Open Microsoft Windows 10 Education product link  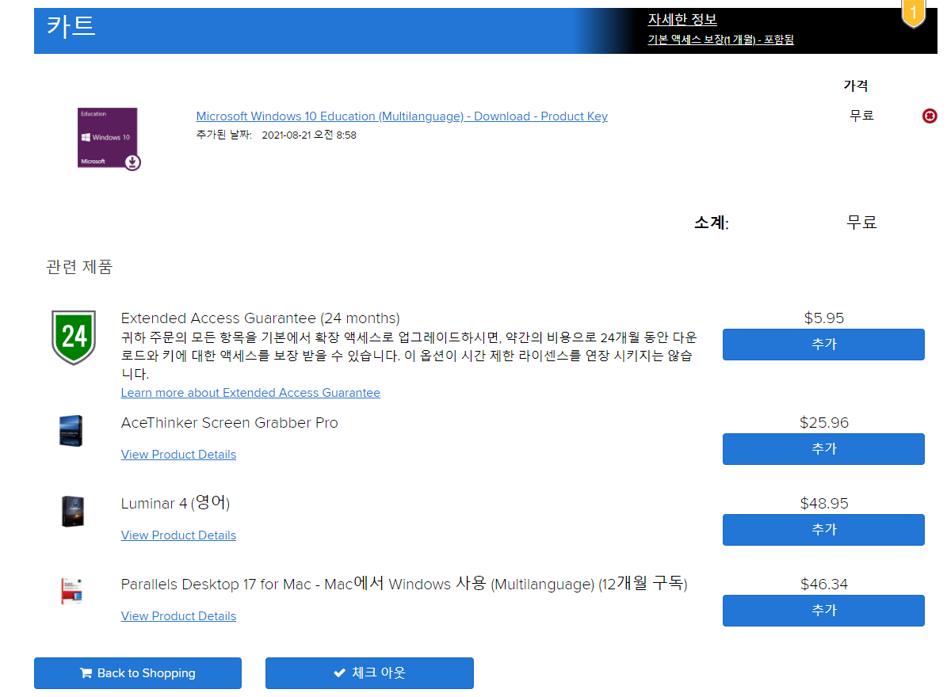402,116
